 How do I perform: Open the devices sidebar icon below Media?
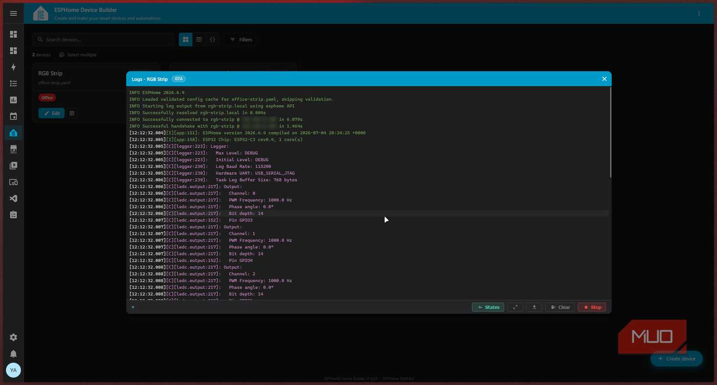tap(13, 182)
